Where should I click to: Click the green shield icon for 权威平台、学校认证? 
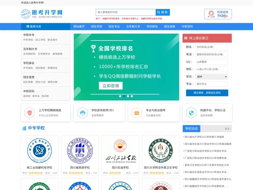pos(191,113)
